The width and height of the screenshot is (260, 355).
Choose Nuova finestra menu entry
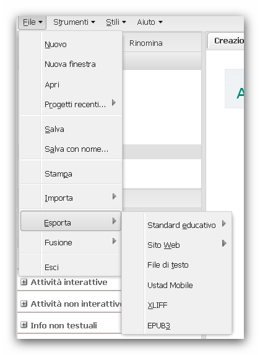click(x=71, y=64)
